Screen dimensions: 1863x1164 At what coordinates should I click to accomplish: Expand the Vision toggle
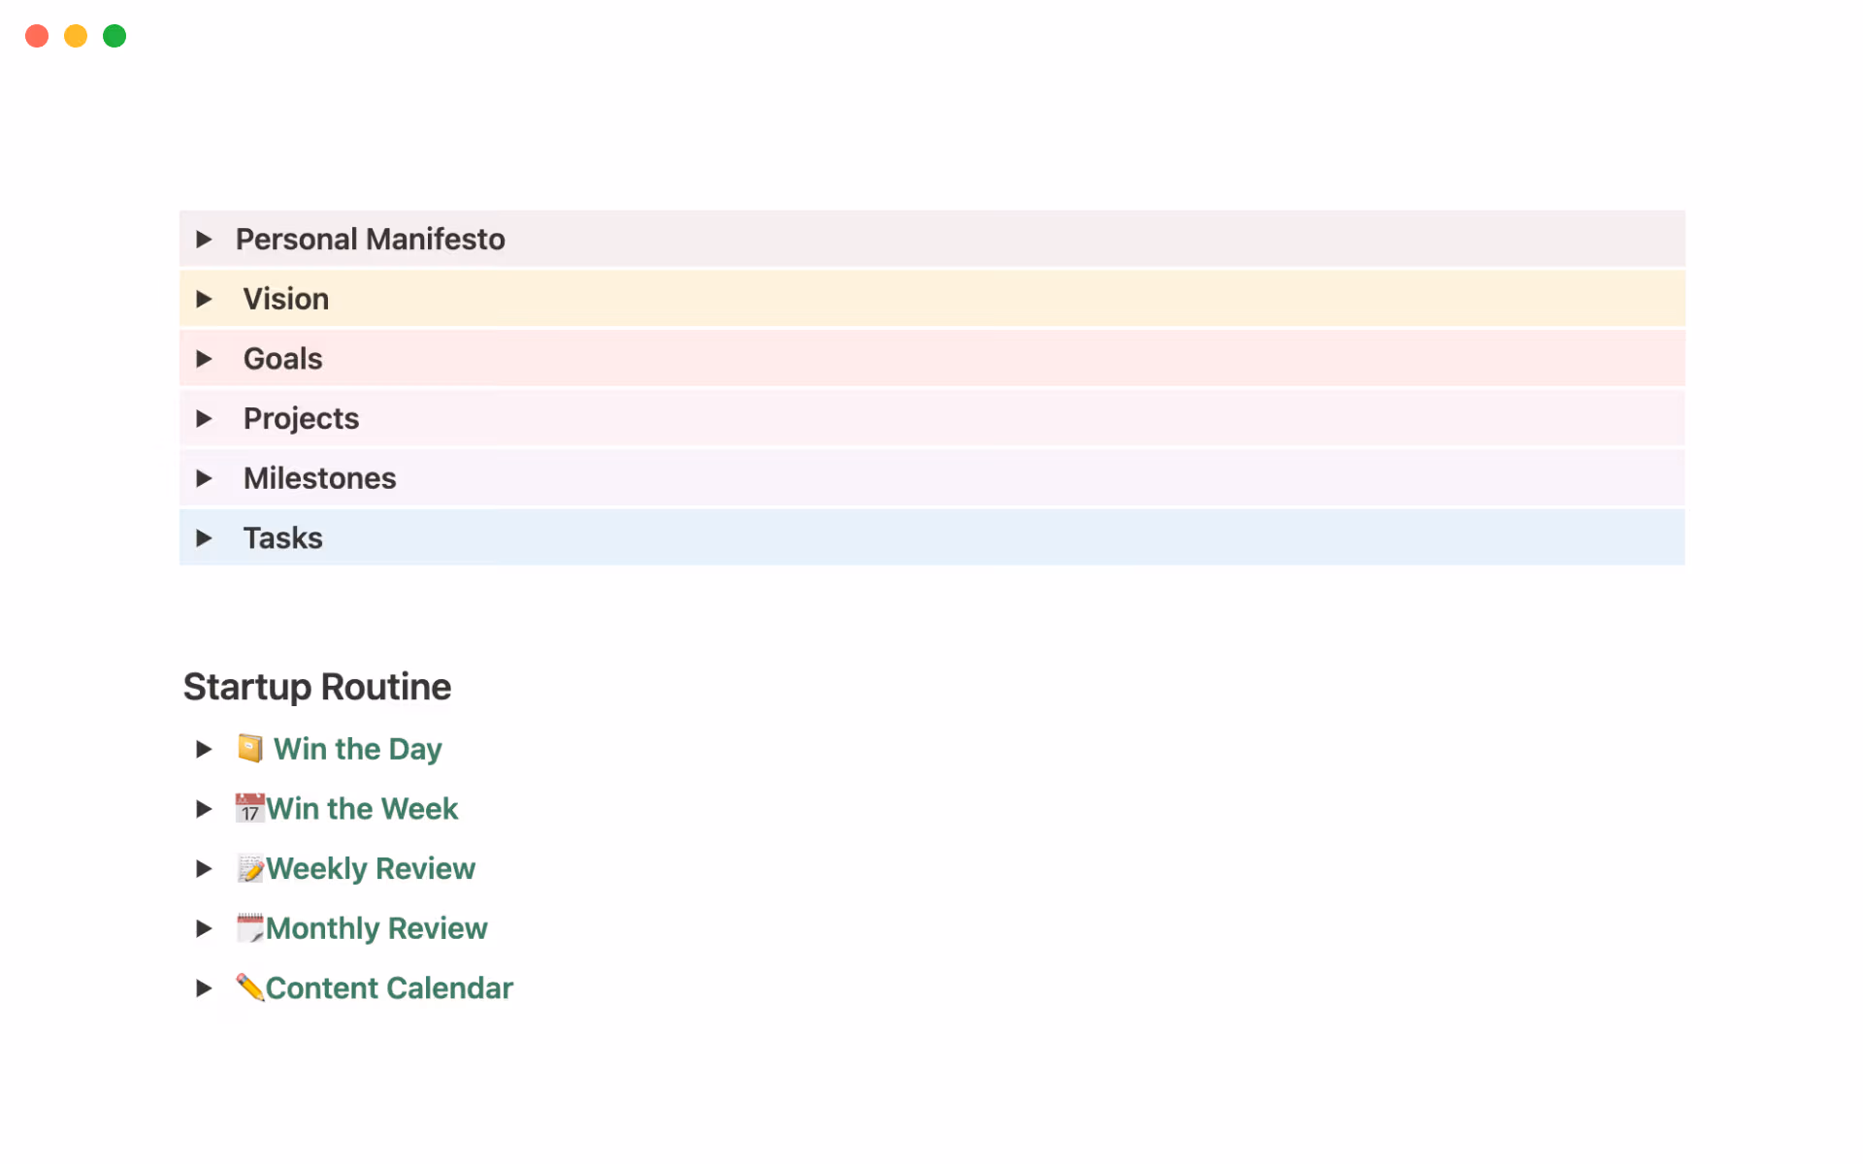pyautogui.click(x=204, y=299)
